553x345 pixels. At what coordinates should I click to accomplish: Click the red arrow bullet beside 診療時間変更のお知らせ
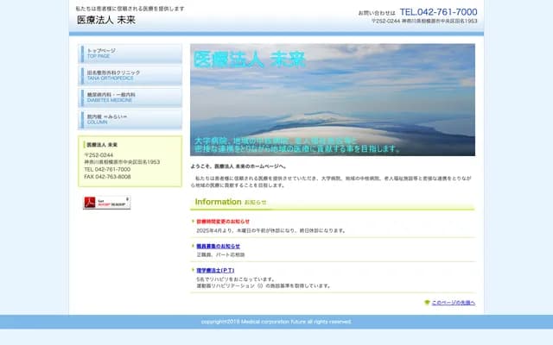(194, 222)
